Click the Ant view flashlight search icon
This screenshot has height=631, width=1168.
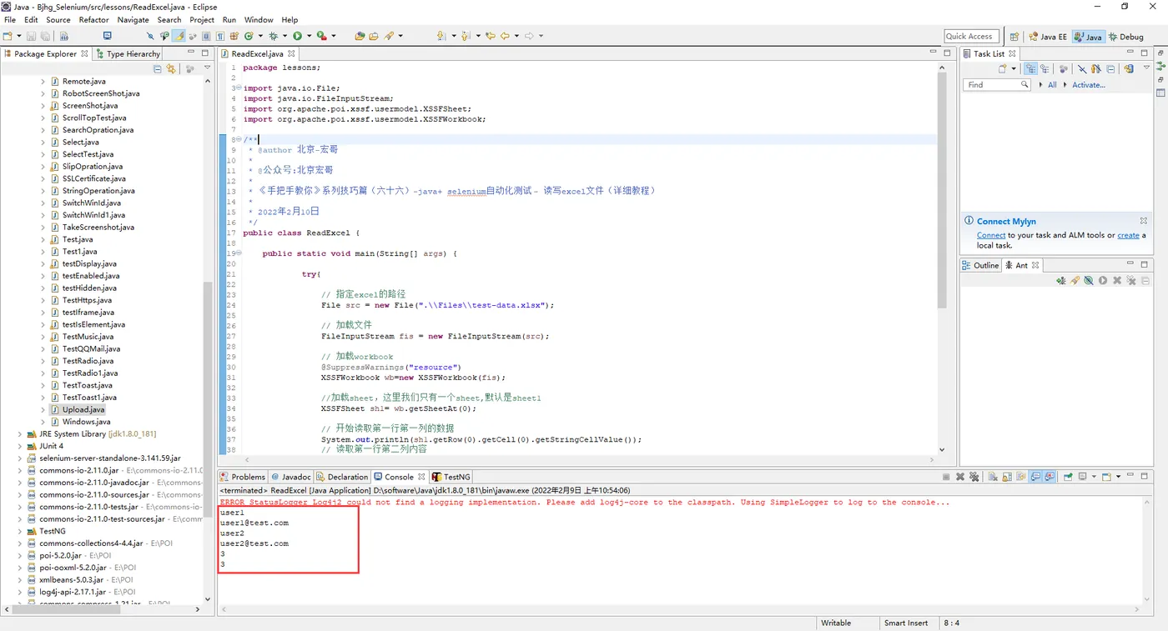tap(1075, 281)
